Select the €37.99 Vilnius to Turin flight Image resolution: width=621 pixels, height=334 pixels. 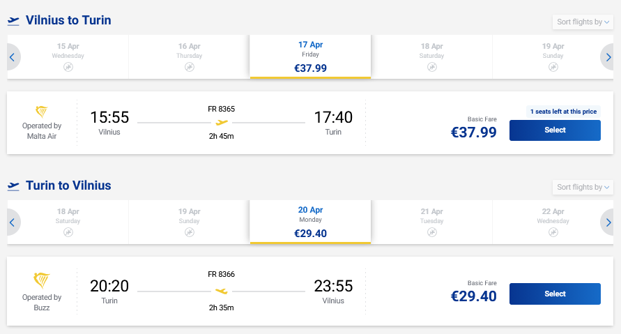(555, 130)
